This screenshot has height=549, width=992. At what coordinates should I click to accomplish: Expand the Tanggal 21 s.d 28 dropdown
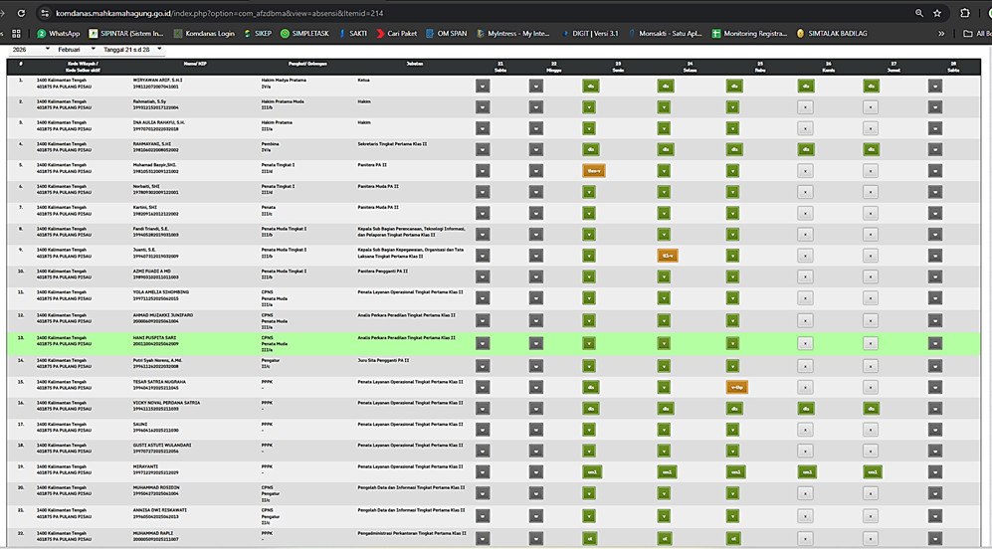coord(131,49)
